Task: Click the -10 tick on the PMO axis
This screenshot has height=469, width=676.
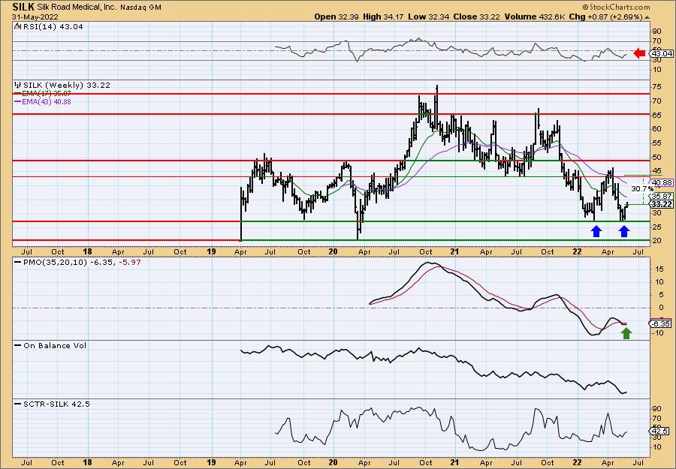Action: pos(657,333)
